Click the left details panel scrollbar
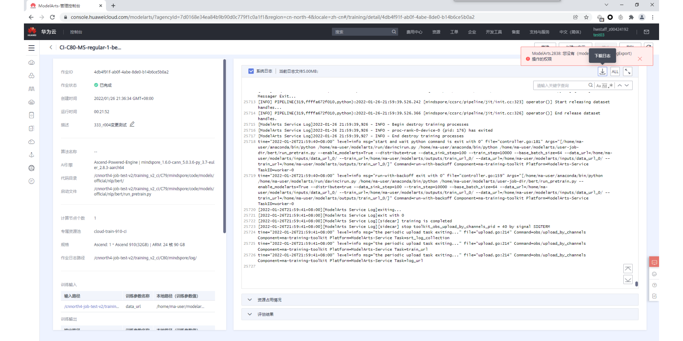Image resolution: width=683 pixels, height=341 pixels. pos(224,146)
